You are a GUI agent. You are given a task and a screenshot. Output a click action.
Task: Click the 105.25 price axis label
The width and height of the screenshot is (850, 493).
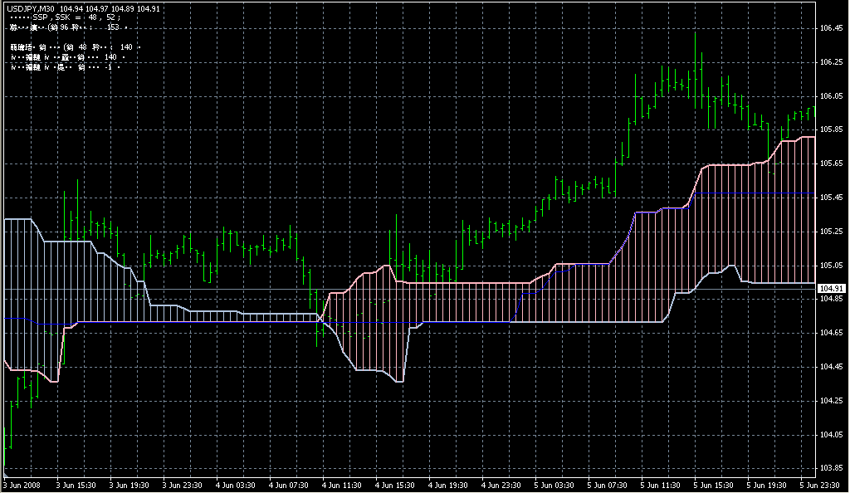coord(831,232)
